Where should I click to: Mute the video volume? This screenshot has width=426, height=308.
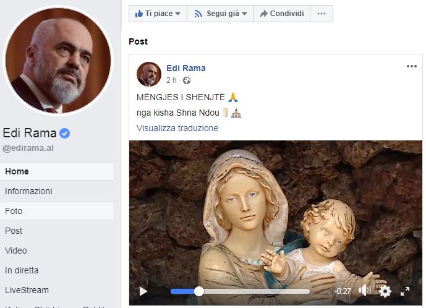[x=365, y=291]
